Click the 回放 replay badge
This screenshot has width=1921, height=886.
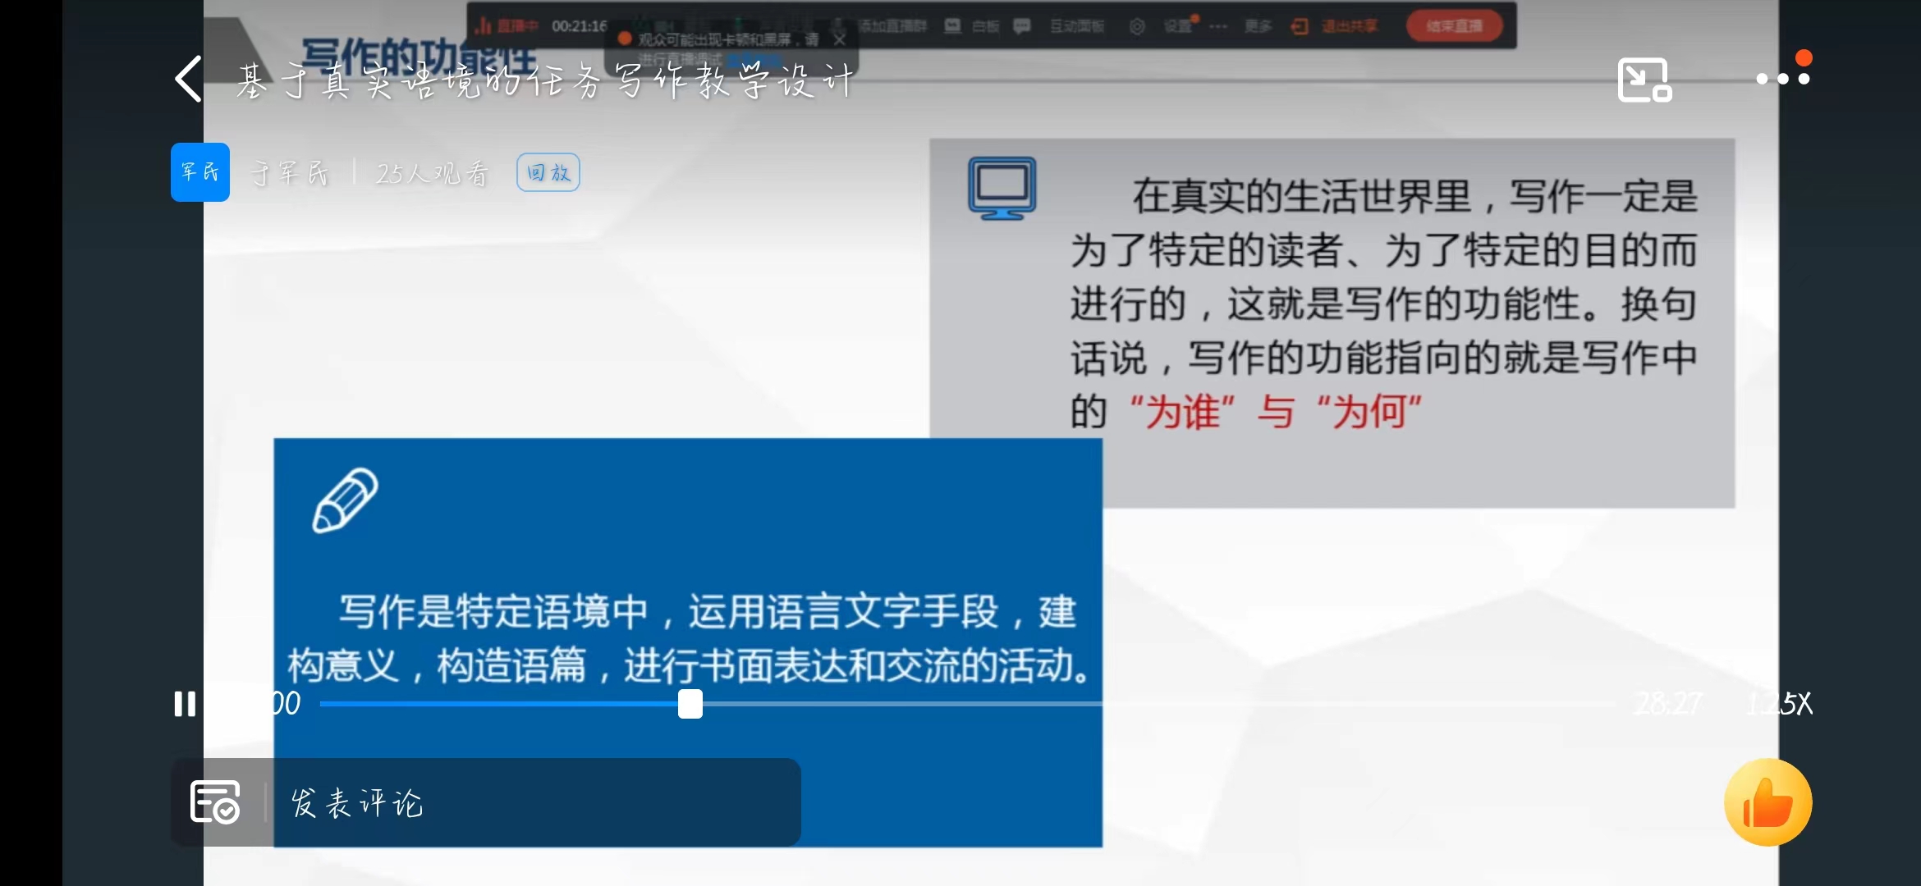[548, 172]
